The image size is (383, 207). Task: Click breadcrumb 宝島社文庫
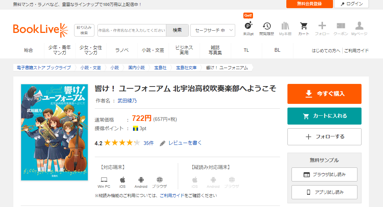[186, 68]
